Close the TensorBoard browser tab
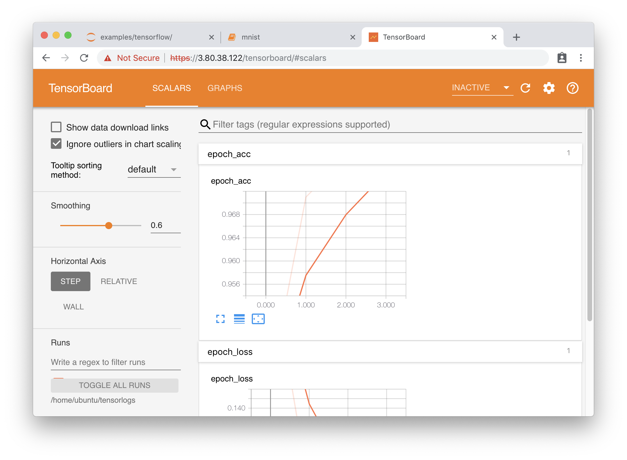 [494, 37]
